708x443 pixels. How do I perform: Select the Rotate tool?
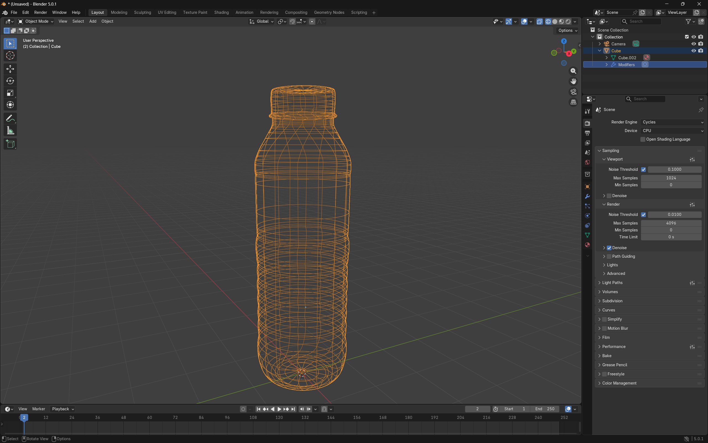10,81
